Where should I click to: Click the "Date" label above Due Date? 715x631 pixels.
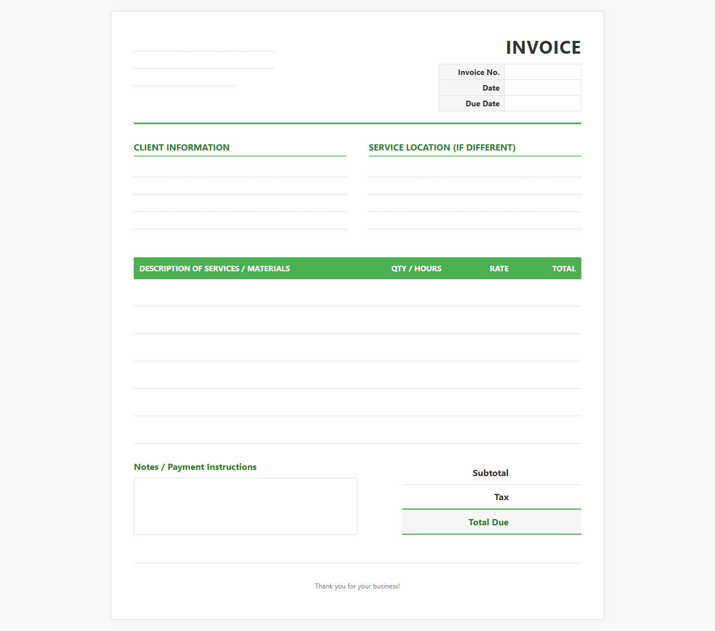[x=491, y=88]
